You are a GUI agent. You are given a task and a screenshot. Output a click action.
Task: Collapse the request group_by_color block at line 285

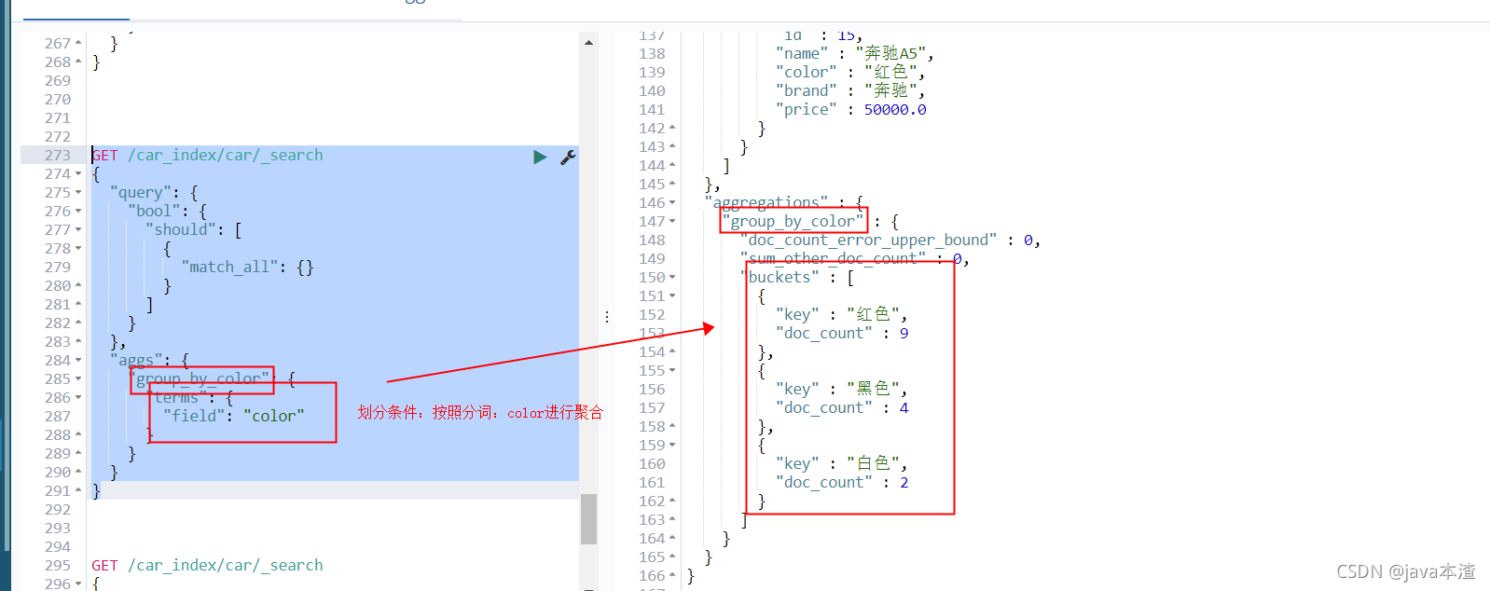tap(78, 379)
